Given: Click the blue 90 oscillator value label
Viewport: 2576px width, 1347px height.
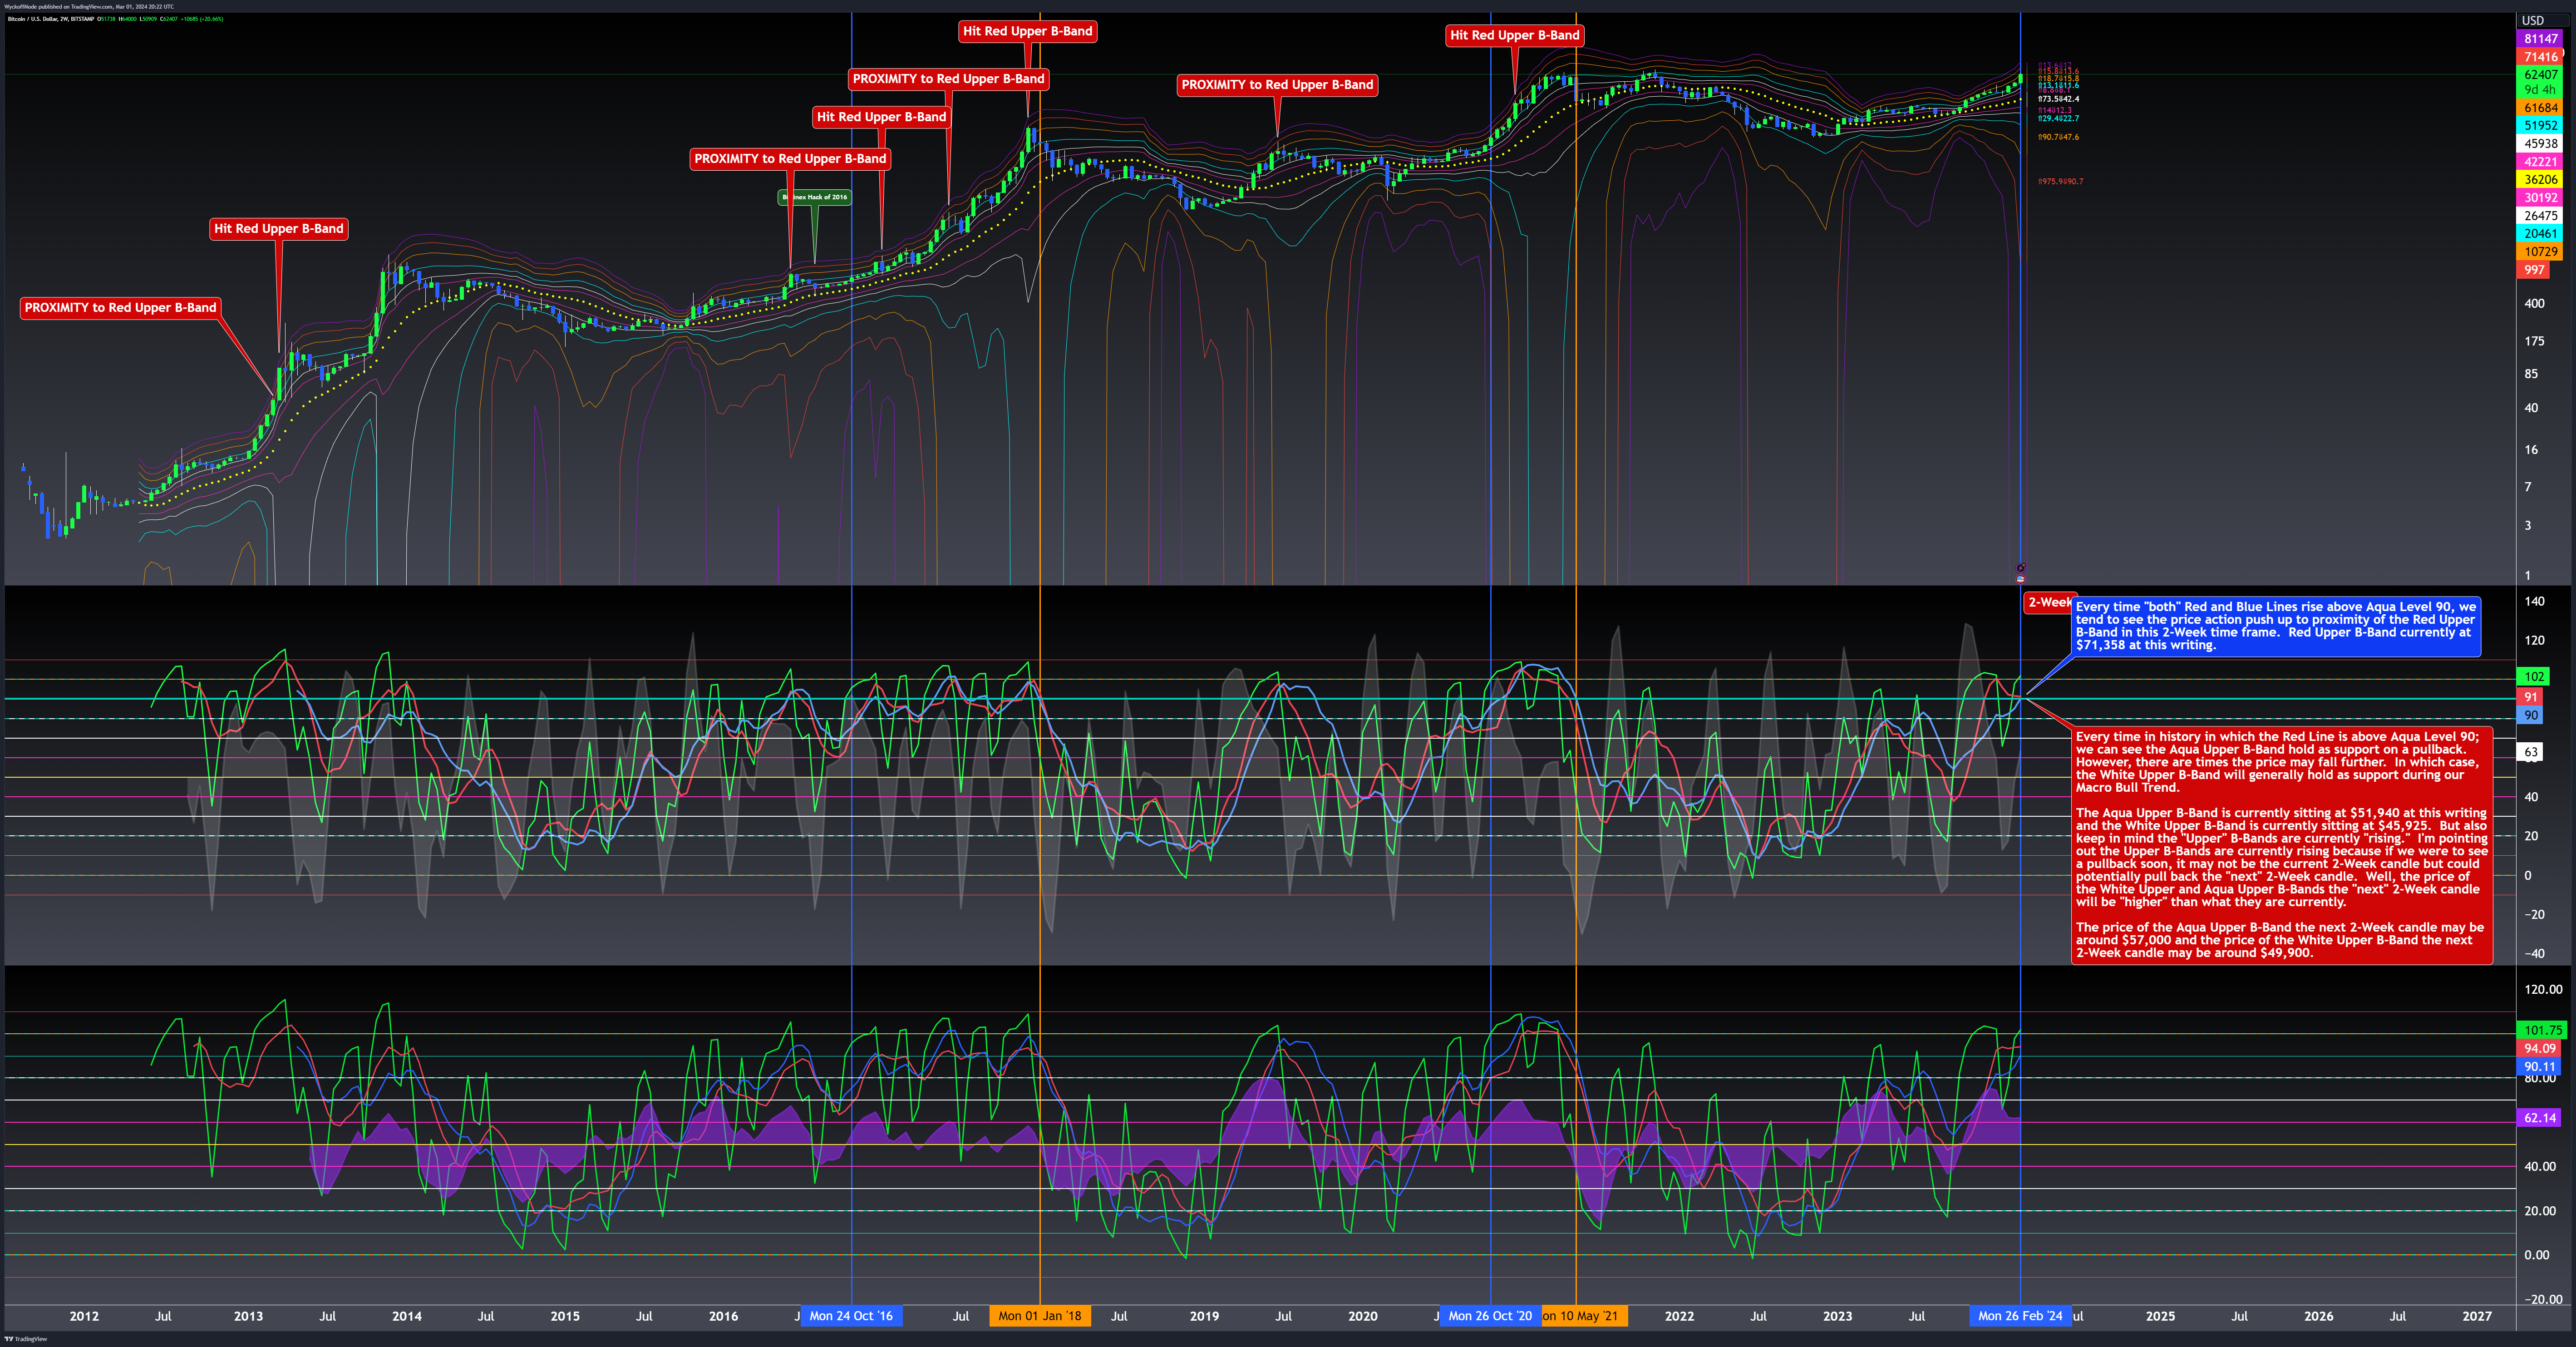Looking at the screenshot, I should [2530, 715].
